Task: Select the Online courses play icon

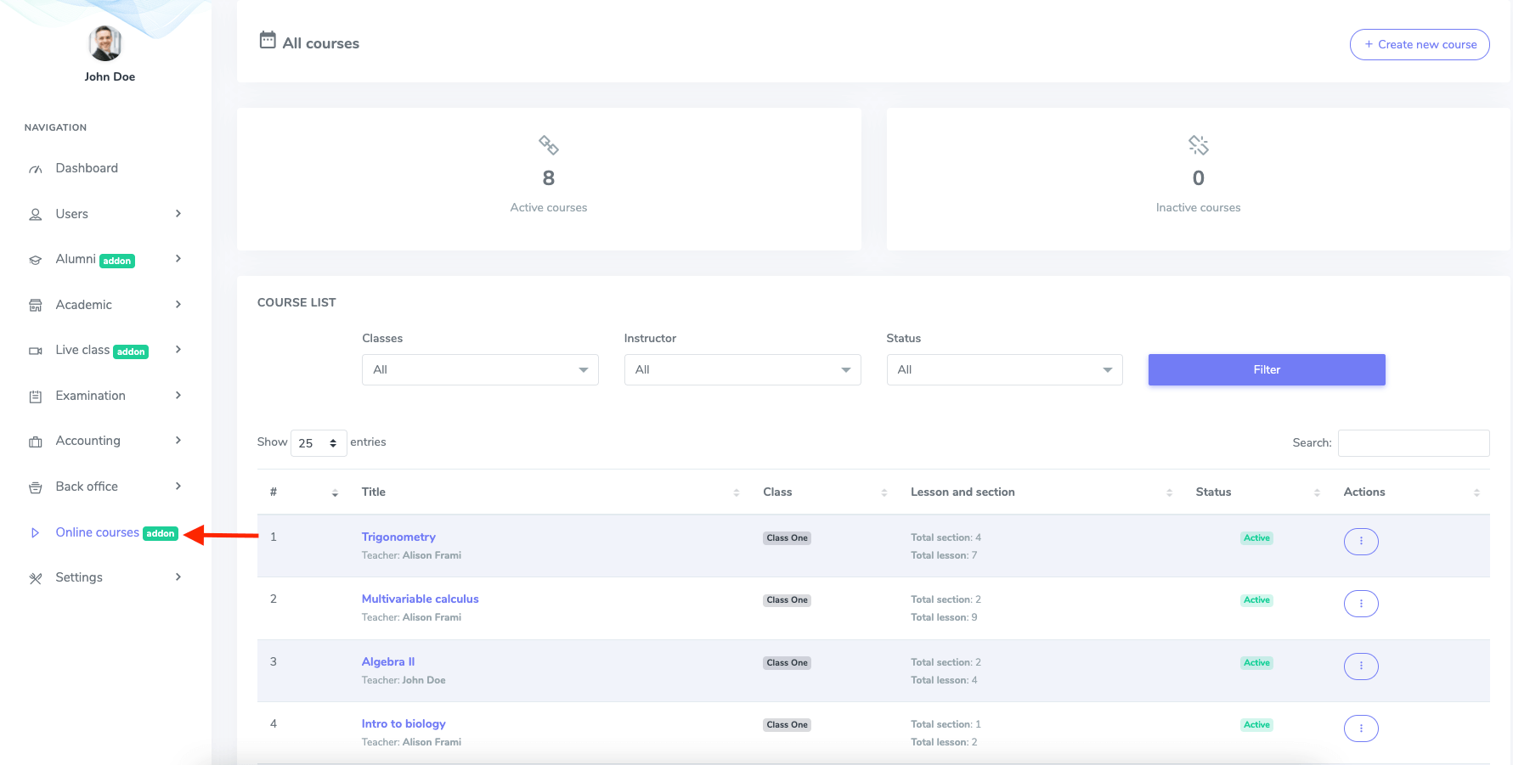Action: click(x=35, y=532)
